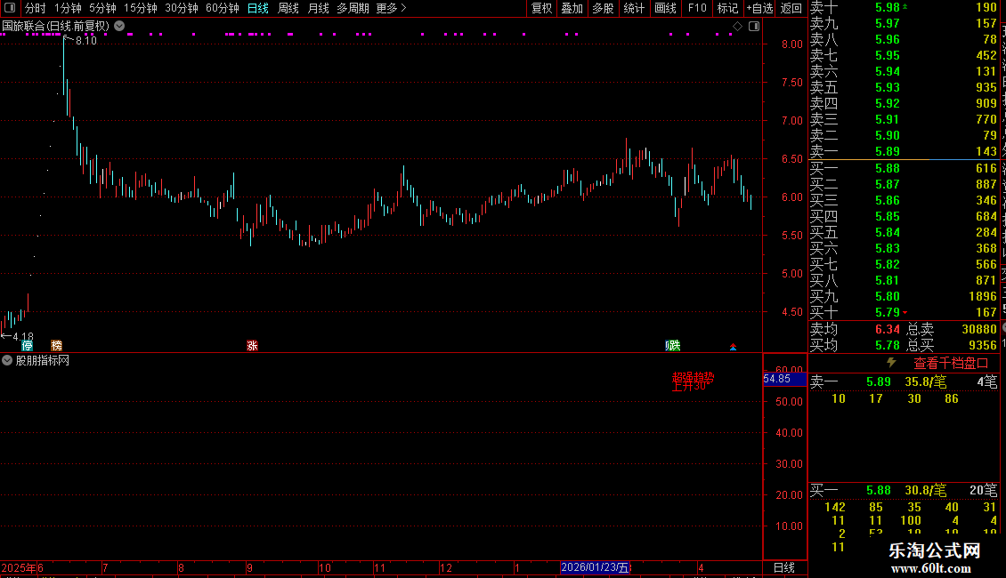Switch to 60分钟 chart period
Image resolution: width=1006 pixels, height=578 pixels.
point(222,8)
